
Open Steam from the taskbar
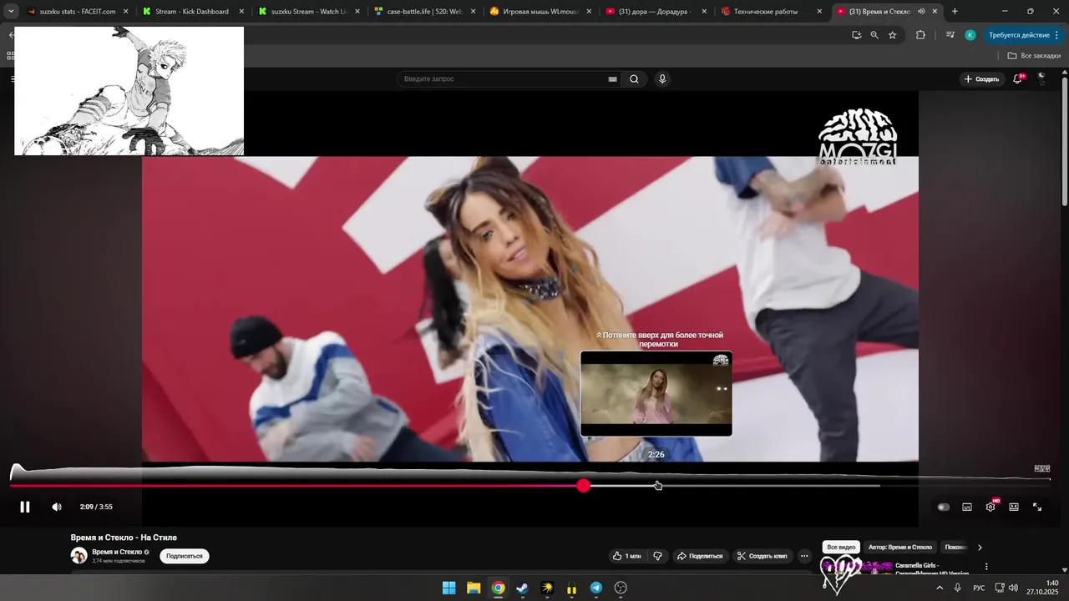[522, 588]
